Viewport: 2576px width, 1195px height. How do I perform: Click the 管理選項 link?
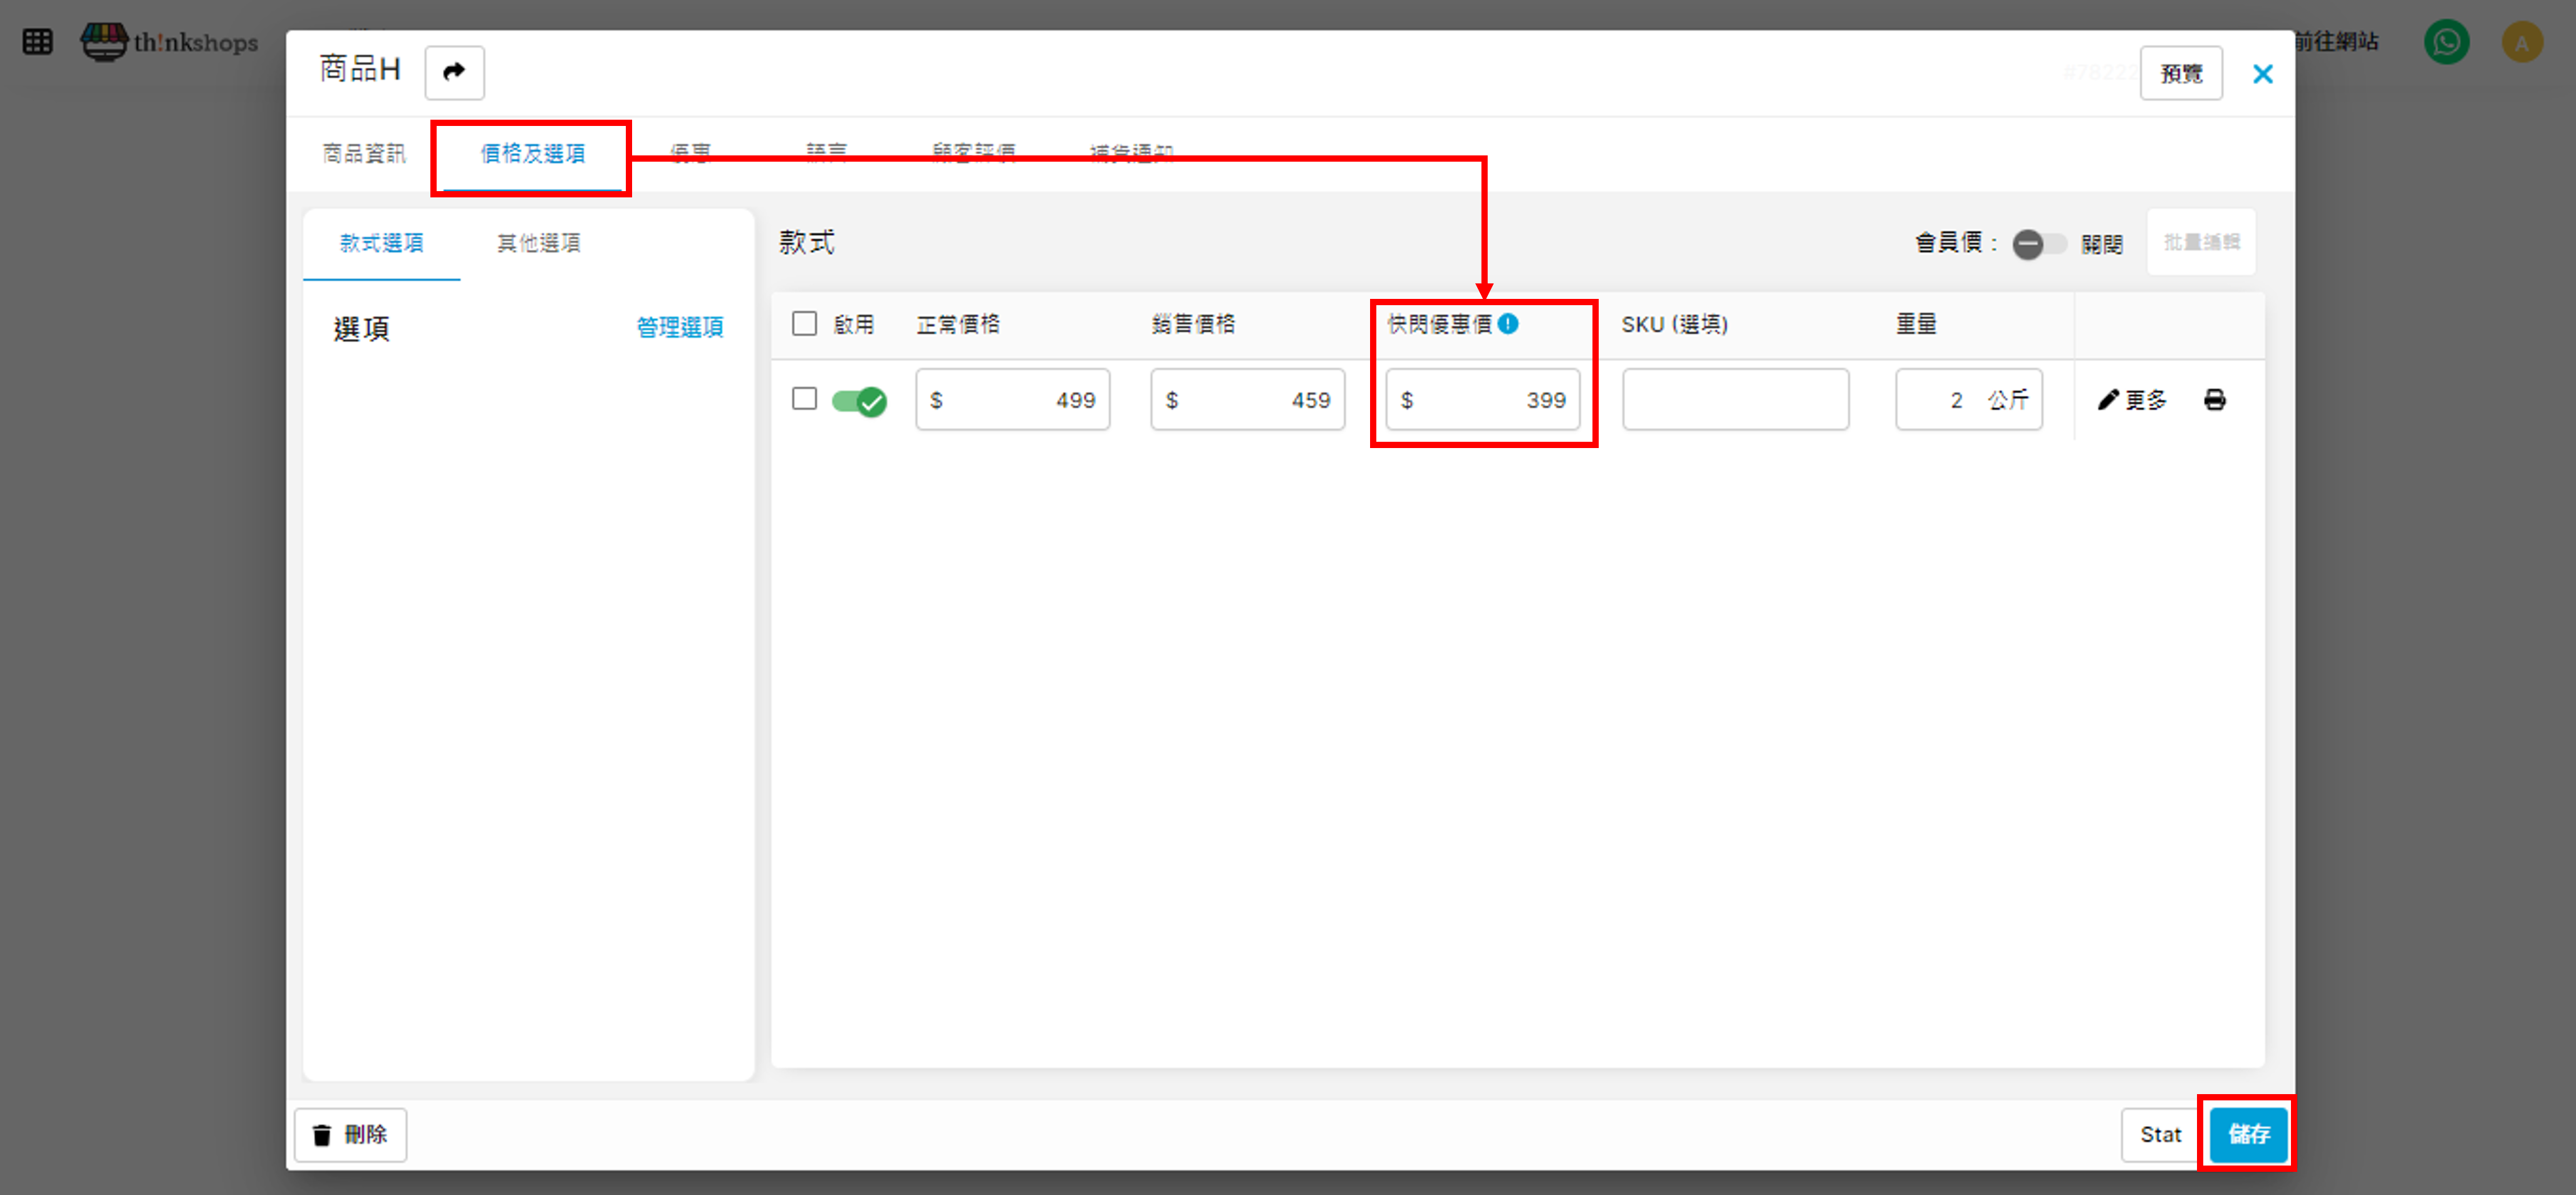[x=679, y=327]
